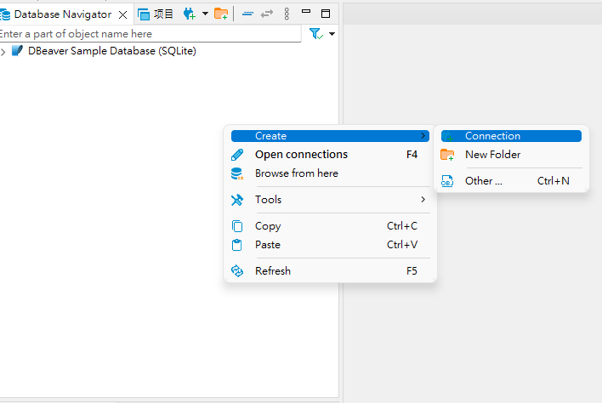This screenshot has width=602, height=403.
Task: Expand the Create submenu arrow
Action: point(423,136)
